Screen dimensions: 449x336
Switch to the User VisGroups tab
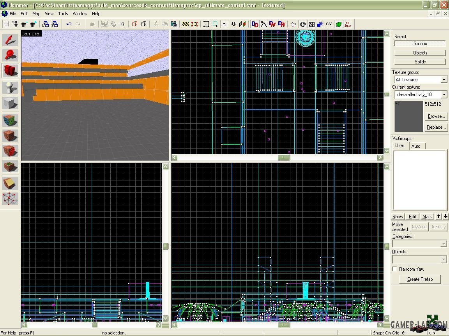pyautogui.click(x=400, y=145)
